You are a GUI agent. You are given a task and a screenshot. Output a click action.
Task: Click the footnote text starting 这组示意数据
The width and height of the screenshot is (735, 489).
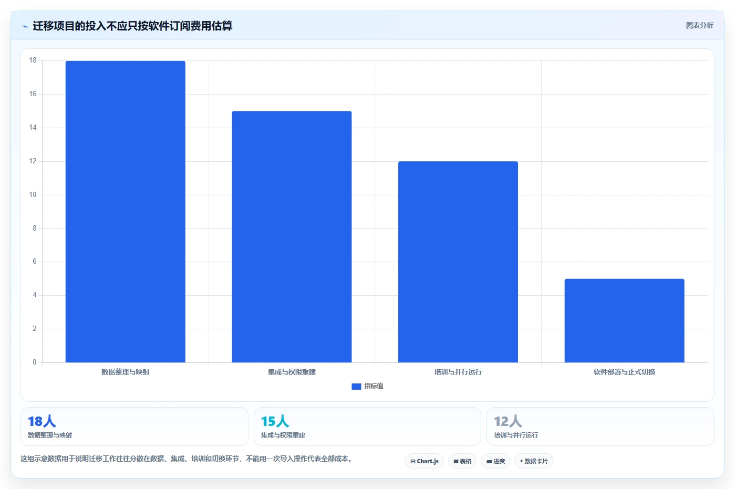(187, 459)
